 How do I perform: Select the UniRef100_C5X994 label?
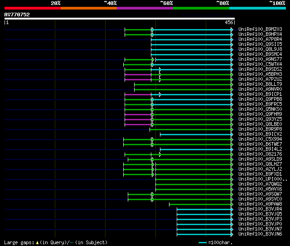[x=260, y=139]
